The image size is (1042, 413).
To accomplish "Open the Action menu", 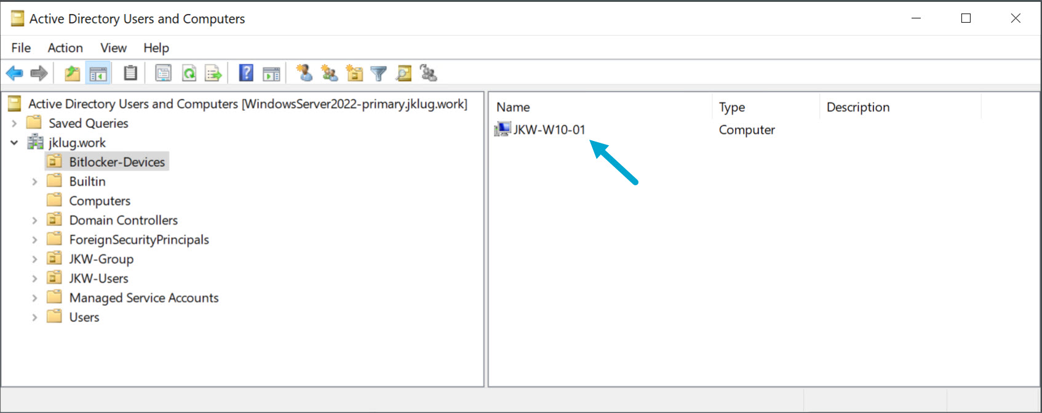I will [x=65, y=47].
